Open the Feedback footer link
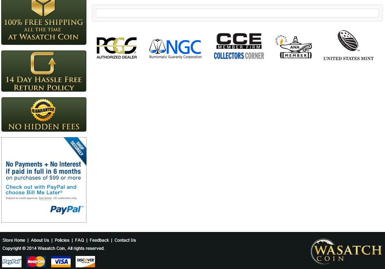385x269 pixels. 99,240
